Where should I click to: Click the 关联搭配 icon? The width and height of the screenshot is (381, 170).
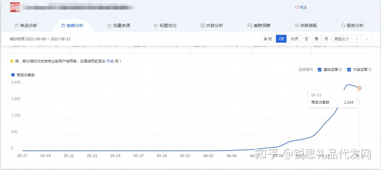point(297,26)
